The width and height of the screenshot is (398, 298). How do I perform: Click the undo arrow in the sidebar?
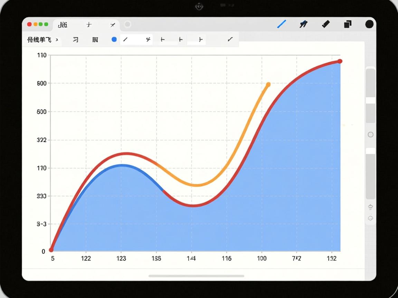coord(371,207)
